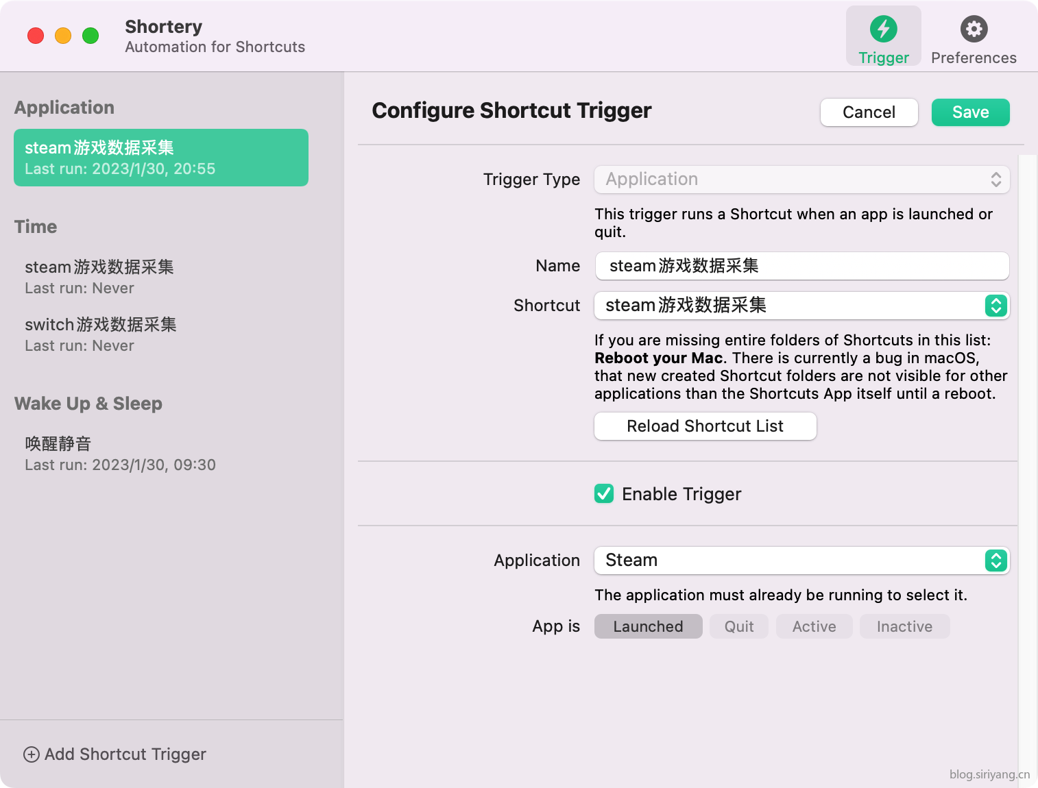Click Reload Shortcut List
This screenshot has width=1038, height=788.
coord(704,426)
